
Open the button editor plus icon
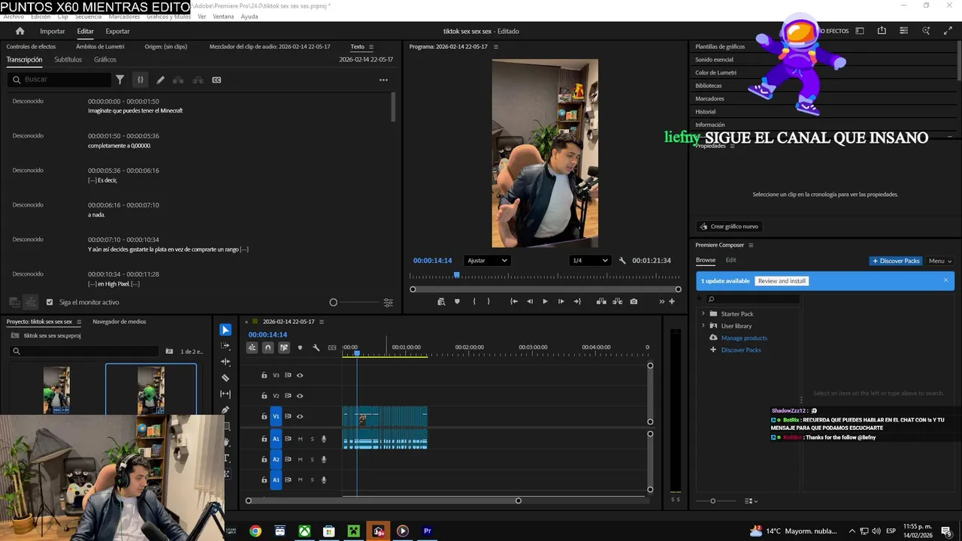(672, 301)
